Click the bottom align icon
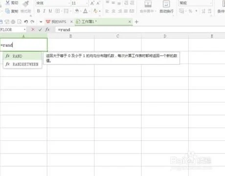225x176 pixels. click(119, 3)
